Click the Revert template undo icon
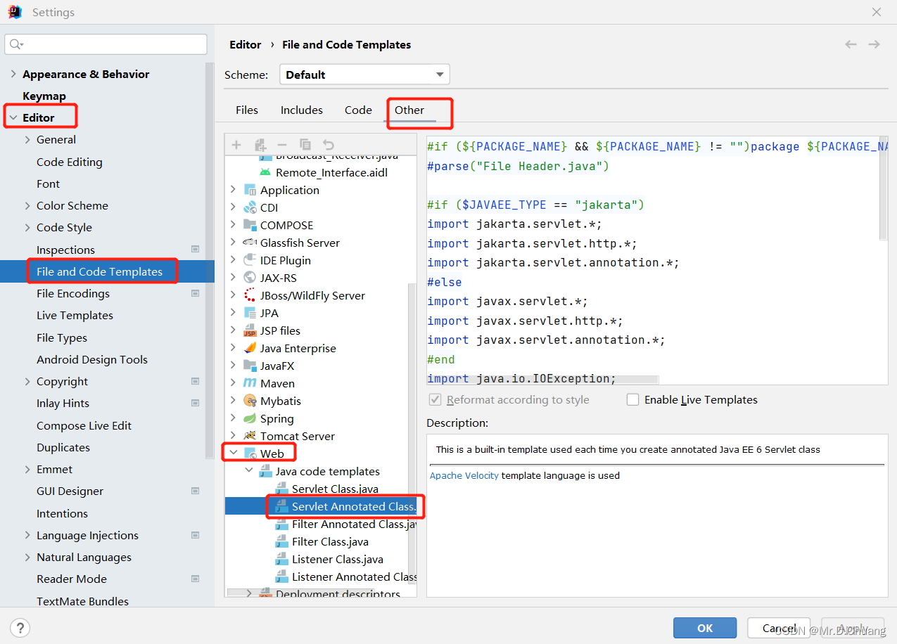The height and width of the screenshot is (644, 897). click(x=329, y=145)
